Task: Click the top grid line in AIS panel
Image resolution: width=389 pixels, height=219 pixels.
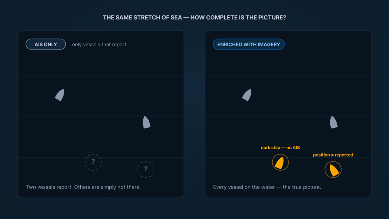Action: coord(101,76)
